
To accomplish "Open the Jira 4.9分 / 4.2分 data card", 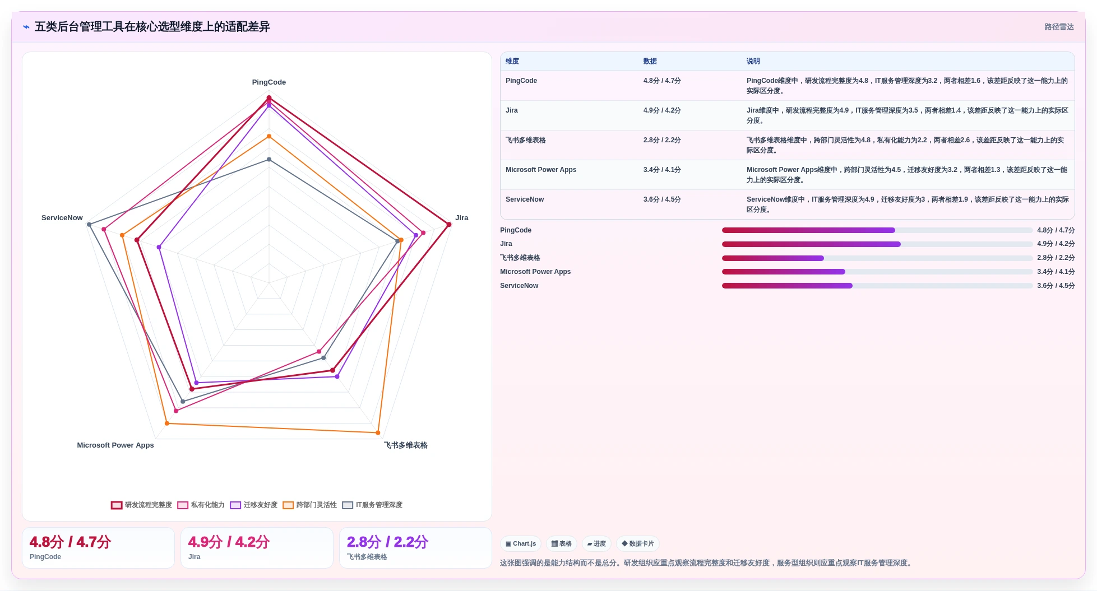I will click(x=257, y=548).
